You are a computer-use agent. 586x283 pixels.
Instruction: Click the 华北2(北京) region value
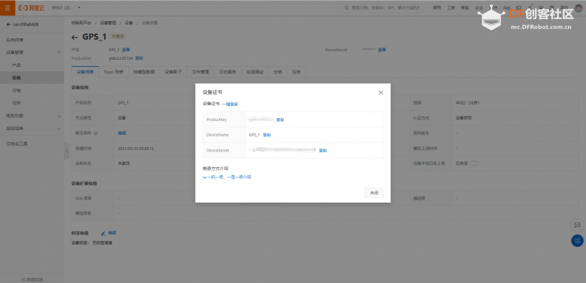(x=468, y=102)
